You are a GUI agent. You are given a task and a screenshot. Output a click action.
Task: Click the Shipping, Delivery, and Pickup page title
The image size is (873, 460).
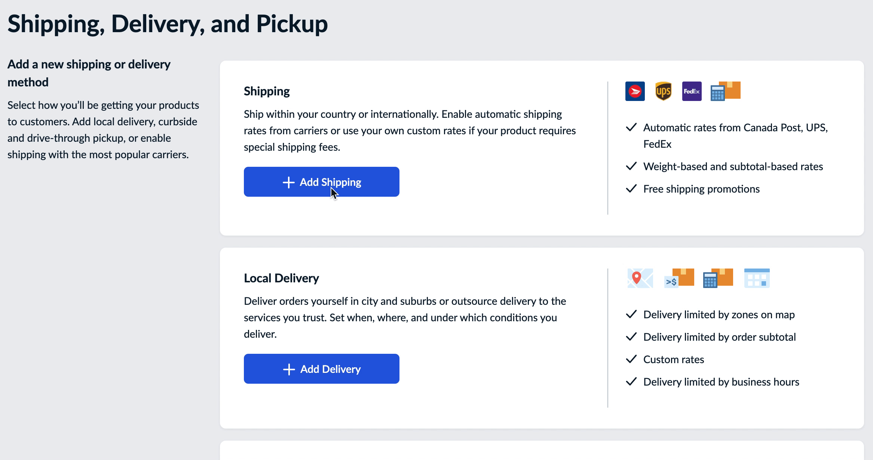(168, 24)
